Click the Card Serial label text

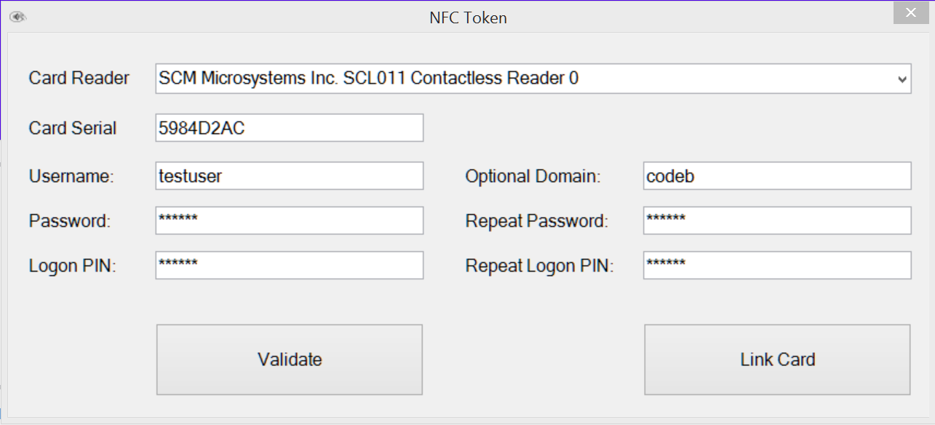pos(72,128)
